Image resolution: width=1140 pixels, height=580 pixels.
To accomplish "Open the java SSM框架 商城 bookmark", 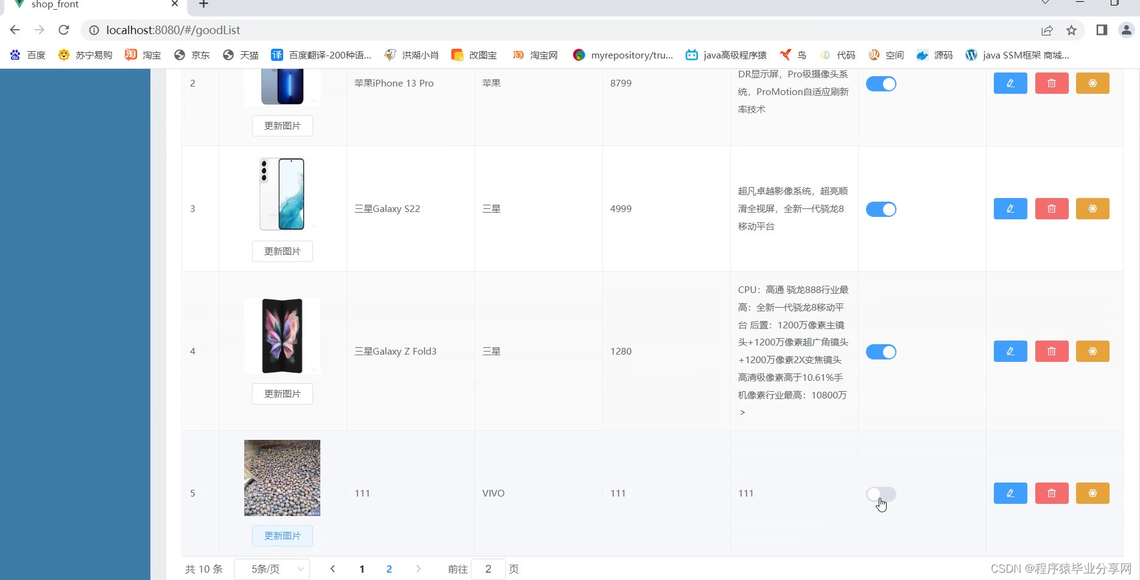I will [1017, 55].
